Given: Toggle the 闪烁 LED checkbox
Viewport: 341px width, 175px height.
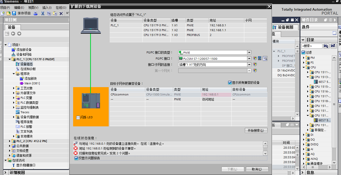Looking at the screenshot, I should [x=78, y=118].
